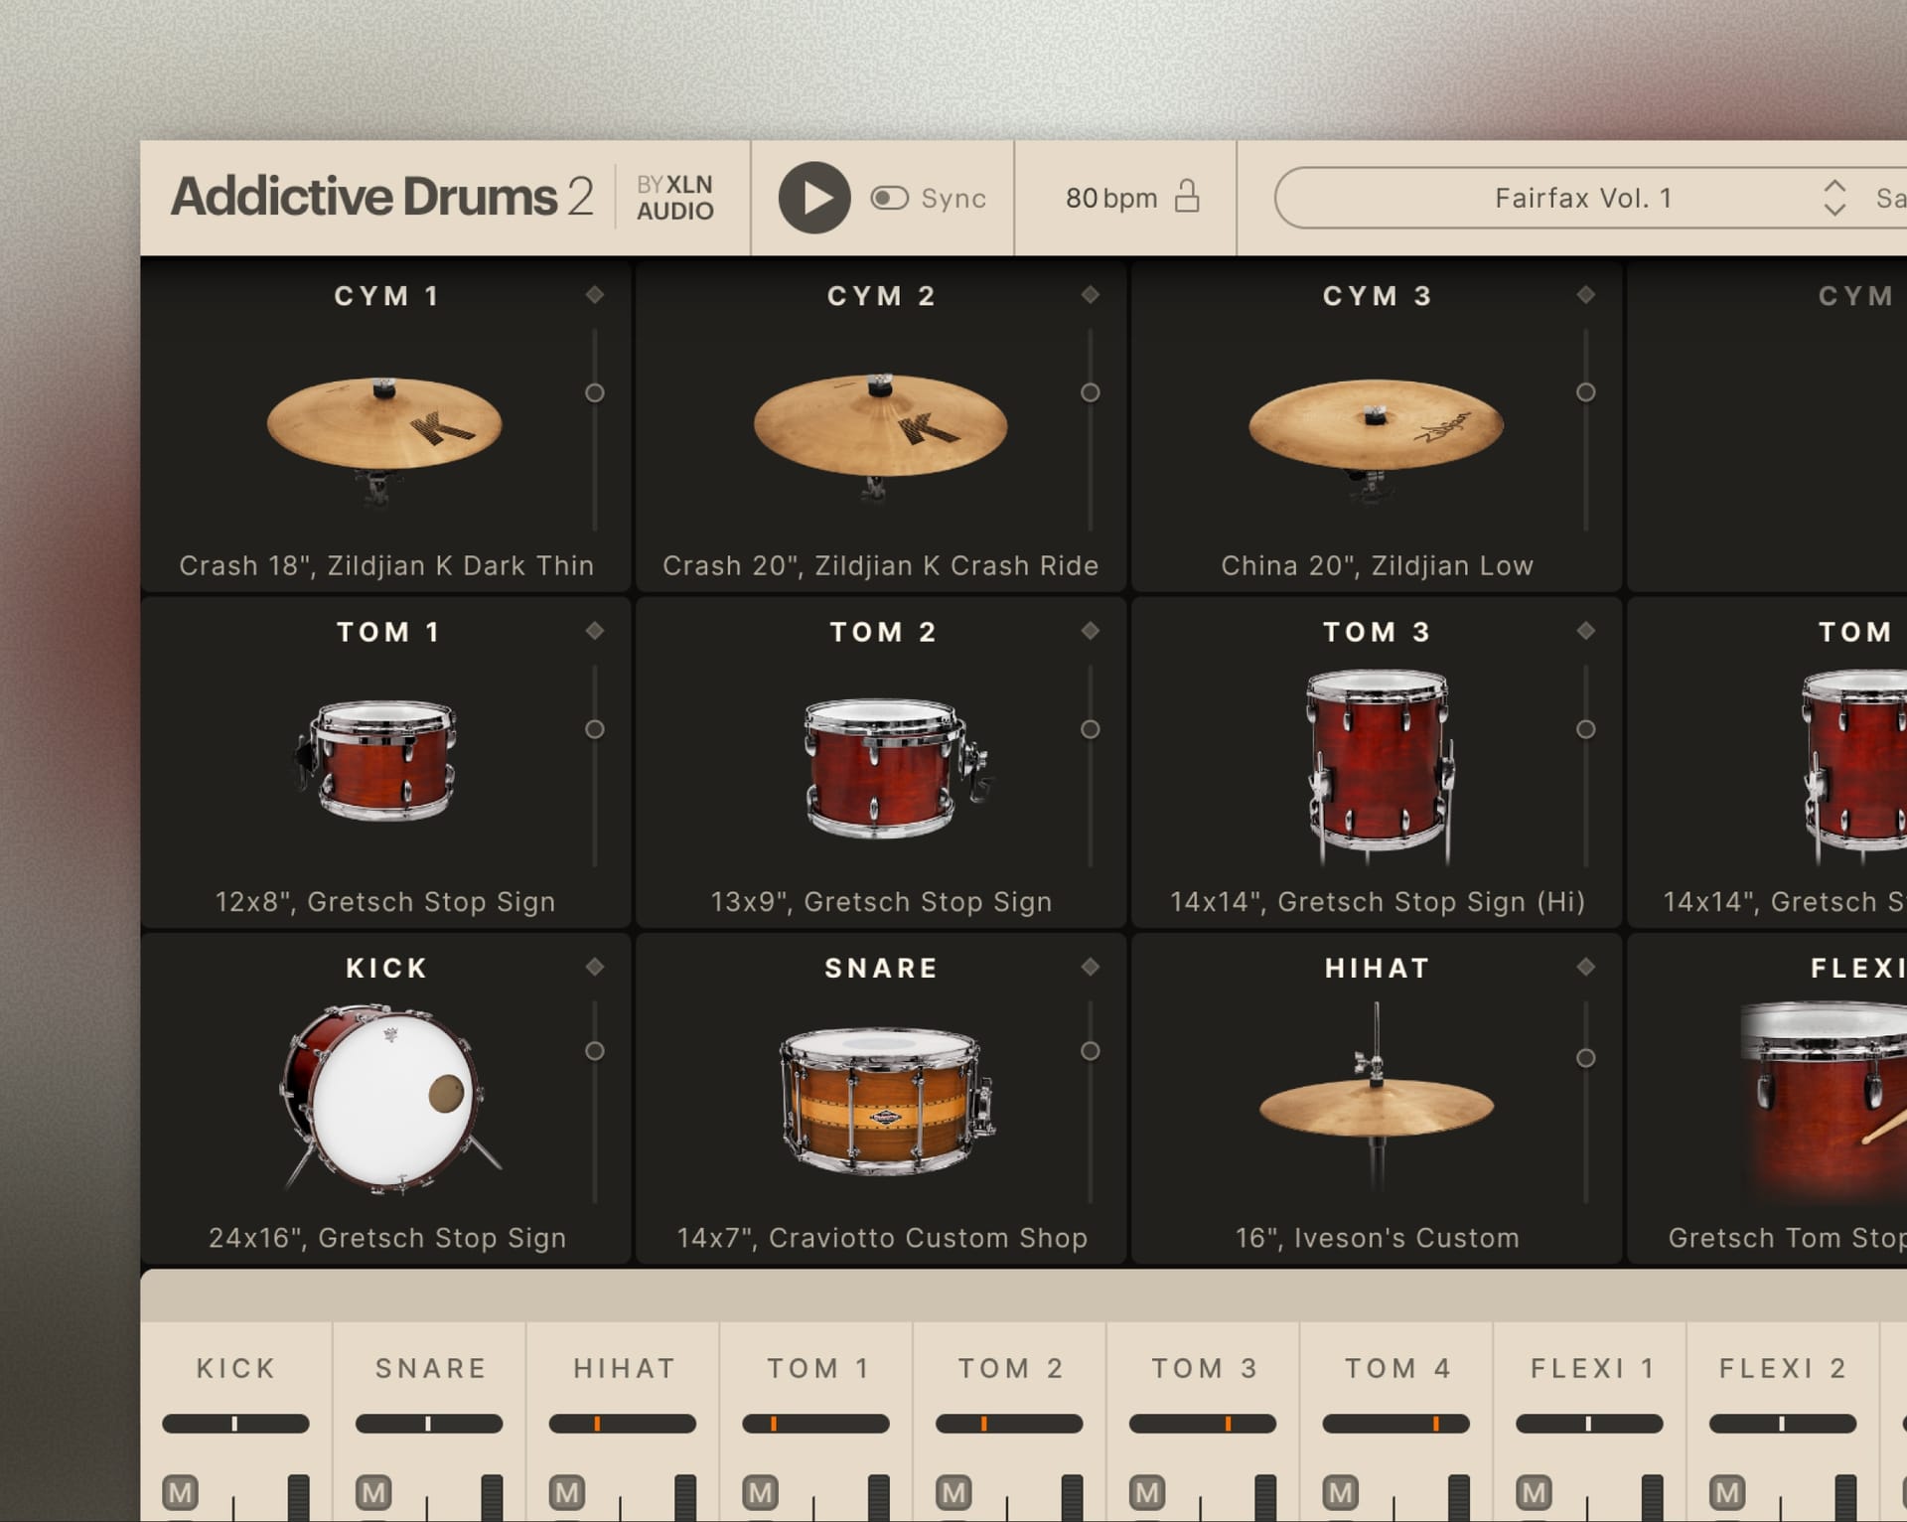
Task: Select the Iveson's Custom hi-hat image
Action: [x=1376, y=1097]
